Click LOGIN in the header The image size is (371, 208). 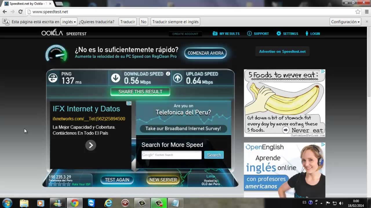[312, 34]
